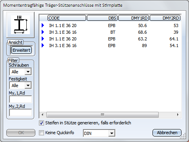This screenshot has height=142, width=189.
Task: Sort by the DMY2RD column header
Action: pyautogui.click(x=165, y=18)
